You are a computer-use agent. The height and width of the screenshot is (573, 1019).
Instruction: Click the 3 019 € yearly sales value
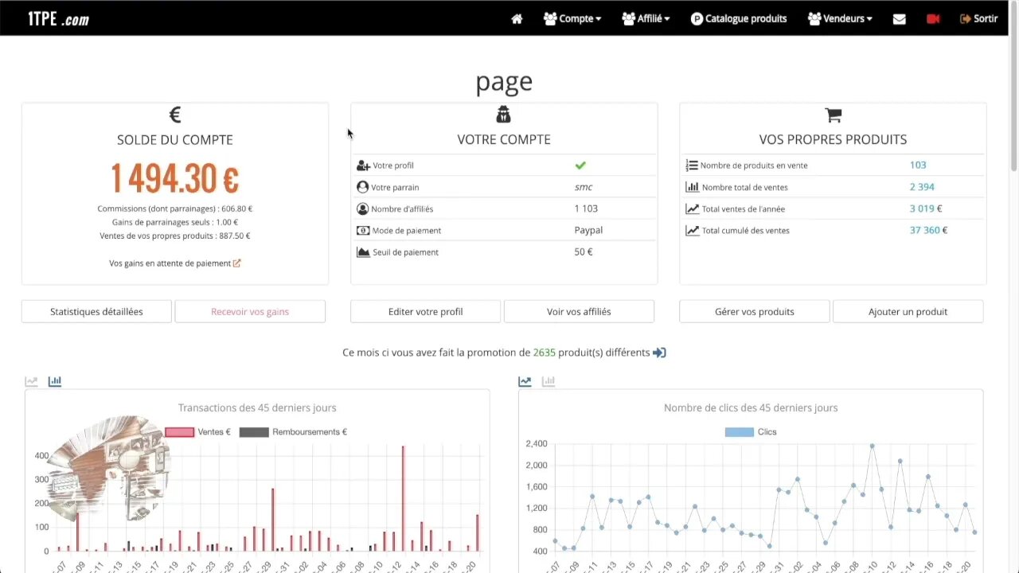click(926, 209)
